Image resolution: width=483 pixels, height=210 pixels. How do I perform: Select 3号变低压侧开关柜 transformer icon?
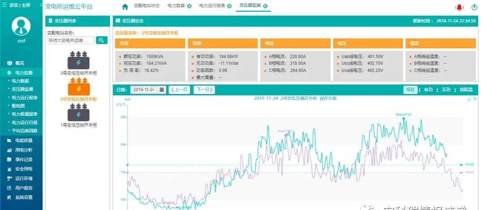click(x=79, y=60)
